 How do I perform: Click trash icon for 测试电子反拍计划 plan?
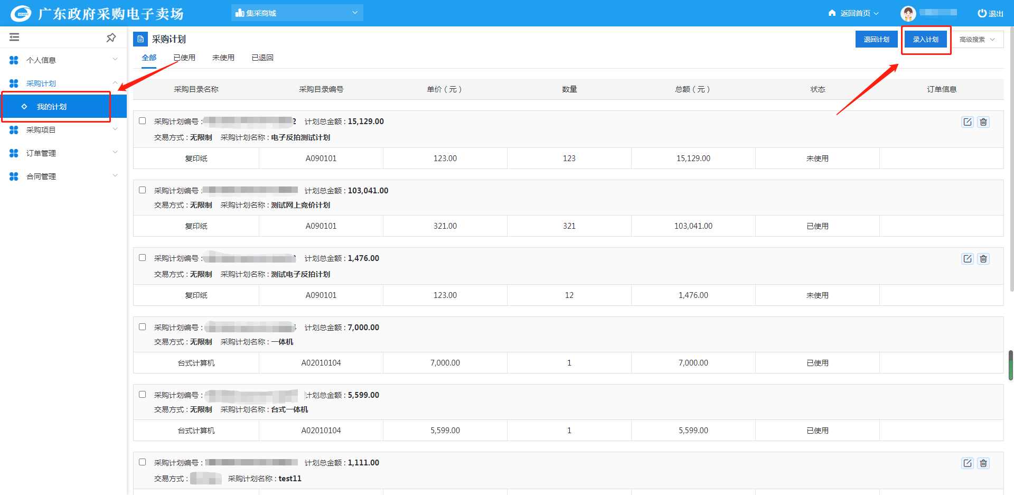tap(983, 259)
